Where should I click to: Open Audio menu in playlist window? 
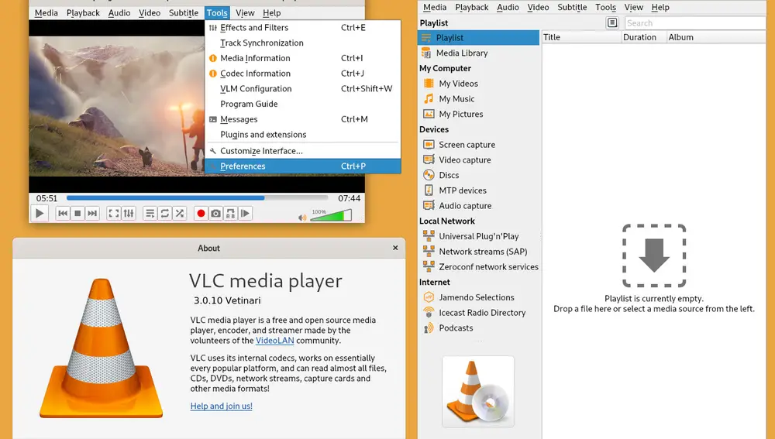coord(508,8)
